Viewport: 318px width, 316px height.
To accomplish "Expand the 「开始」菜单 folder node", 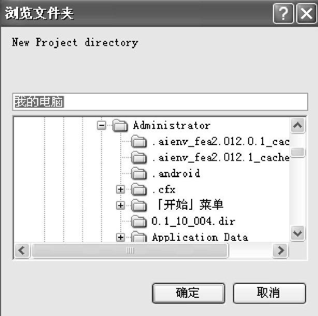I will click(121, 205).
